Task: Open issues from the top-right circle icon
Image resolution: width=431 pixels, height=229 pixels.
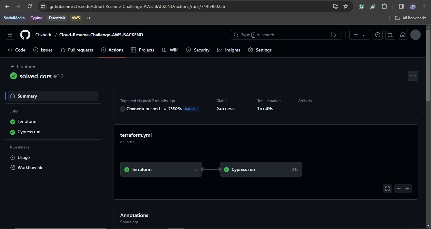Action: (x=377, y=35)
